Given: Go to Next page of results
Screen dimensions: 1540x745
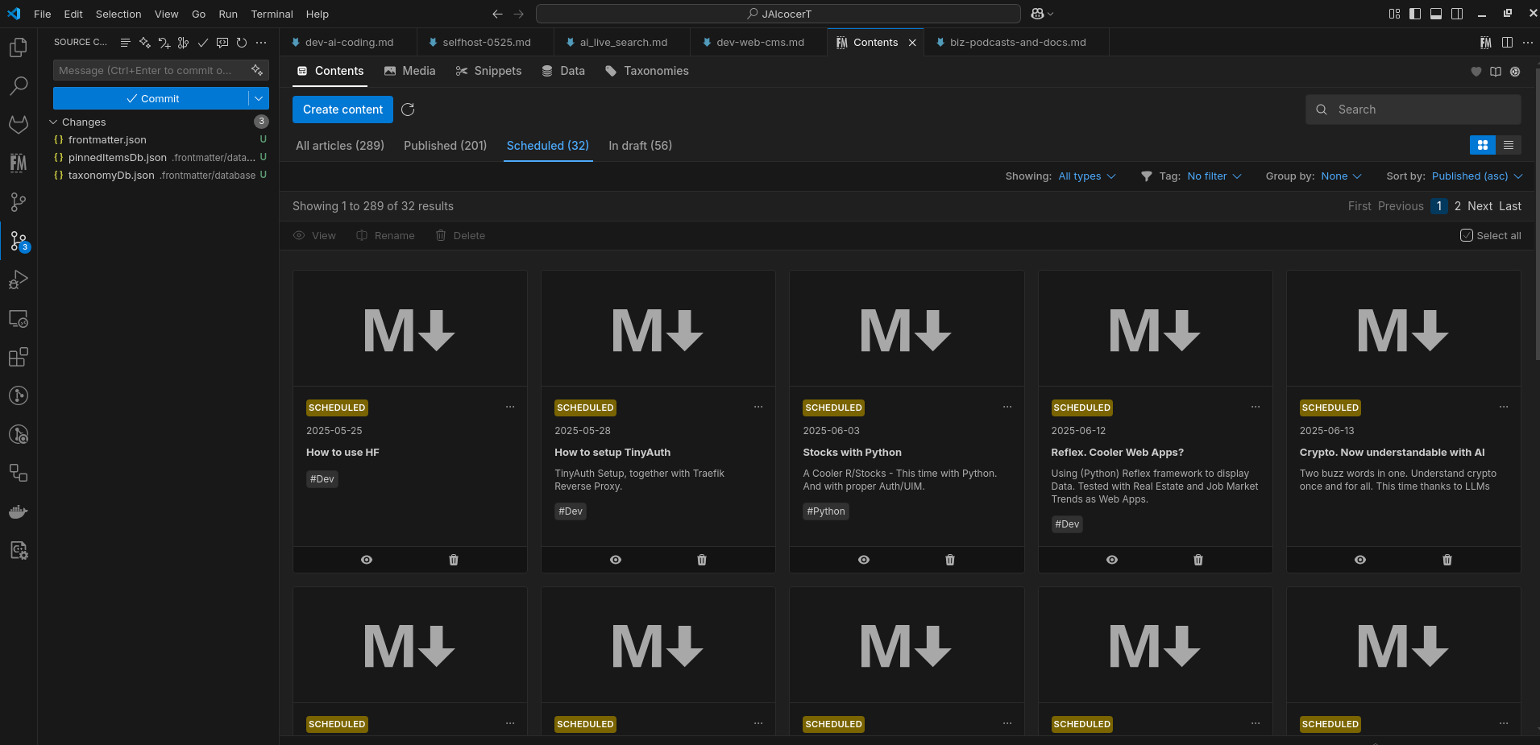Looking at the screenshot, I should tap(1480, 206).
